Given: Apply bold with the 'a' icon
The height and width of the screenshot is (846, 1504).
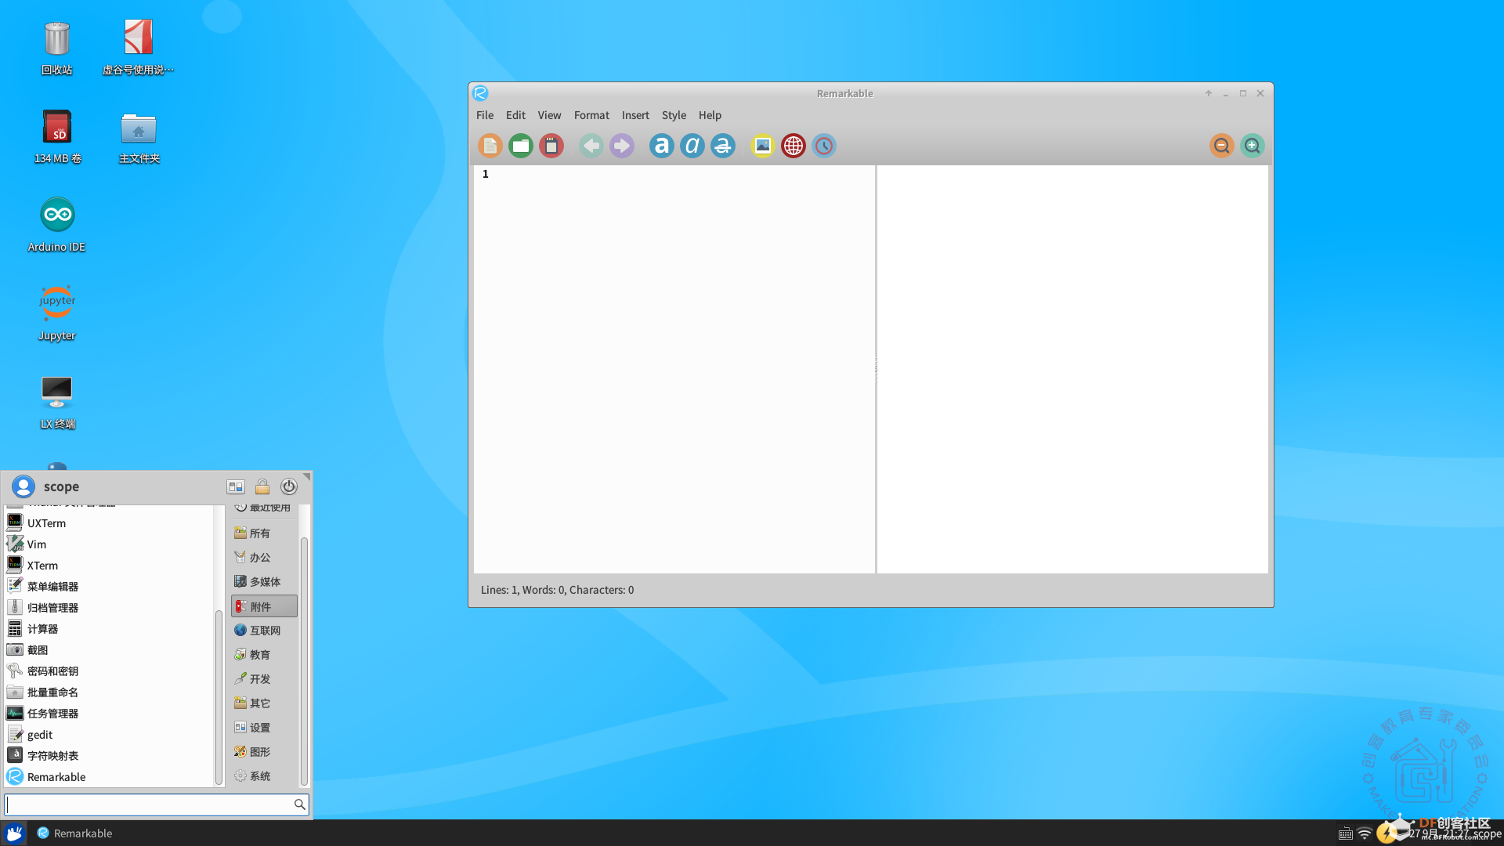Looking at the screenshot, I should [x=661, y=146].
